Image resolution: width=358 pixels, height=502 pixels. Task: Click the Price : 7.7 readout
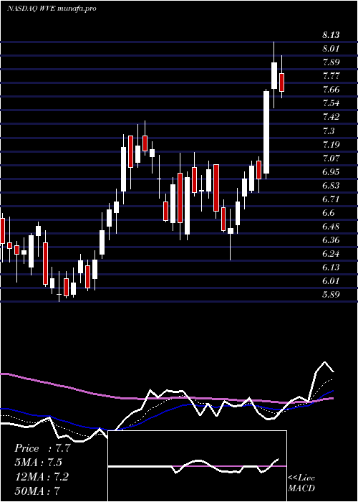coord(42,448)
